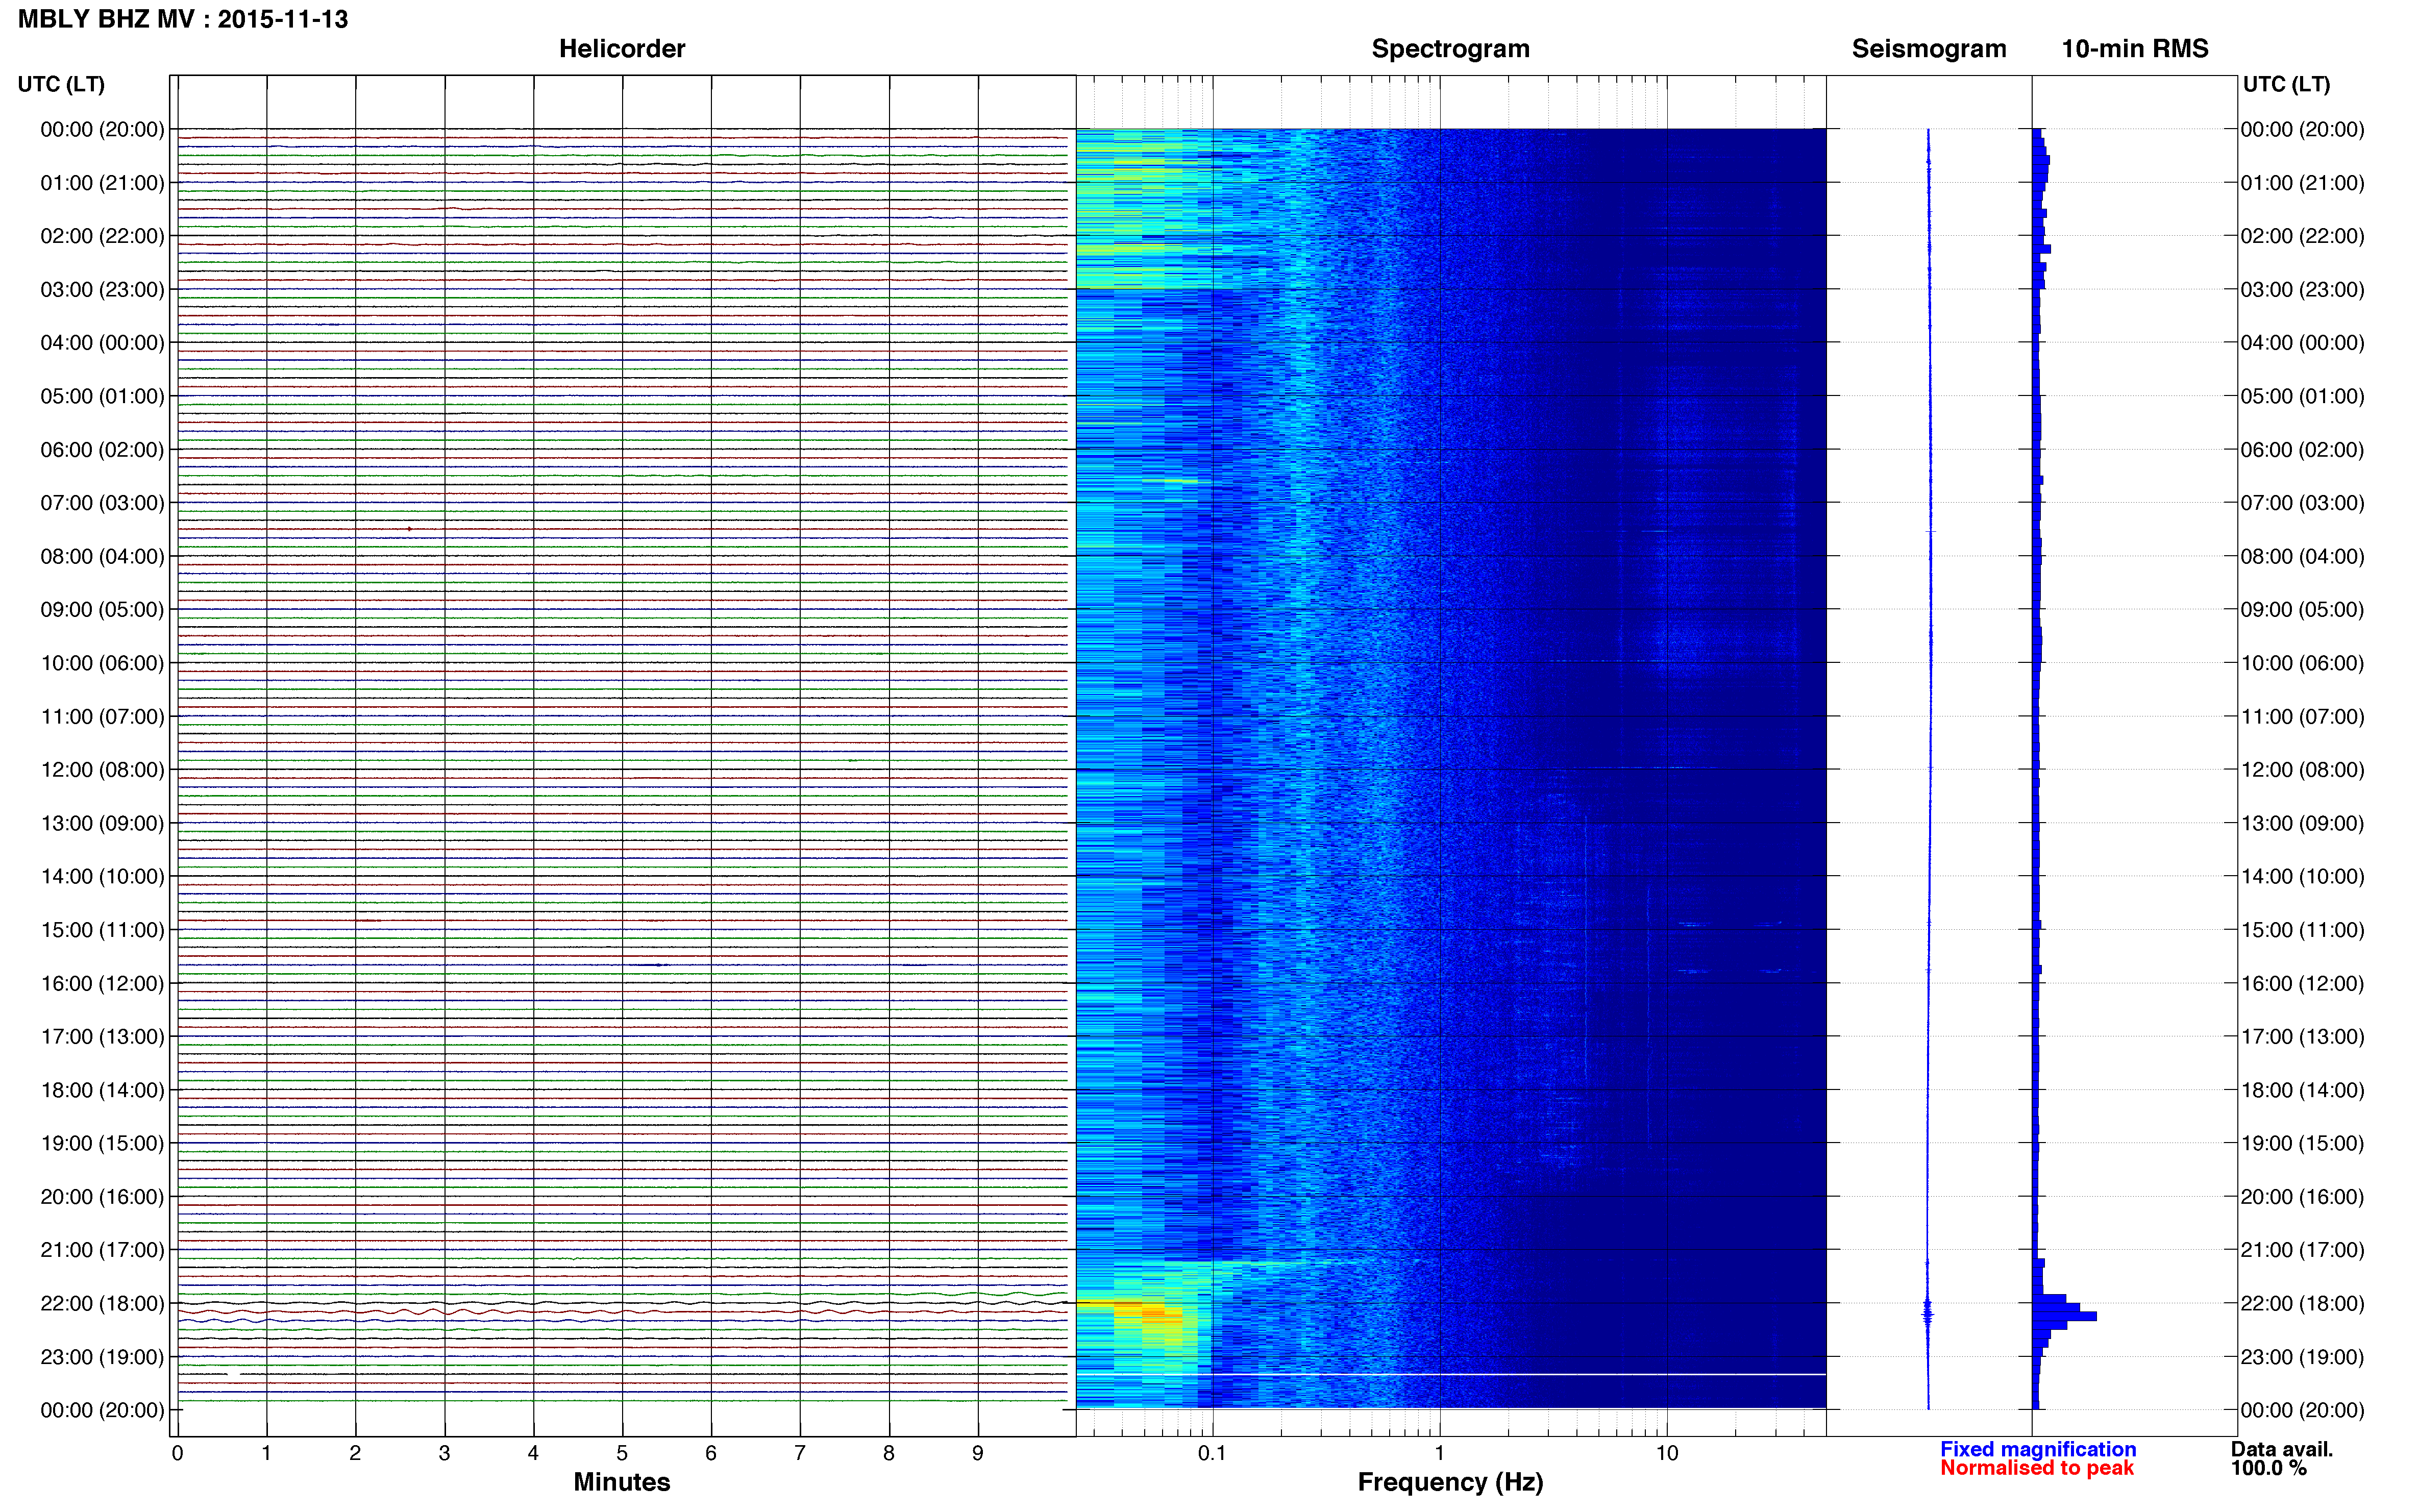
Task: Click right time label '05:00 (01:00)'
Action: click(2302, 396)
